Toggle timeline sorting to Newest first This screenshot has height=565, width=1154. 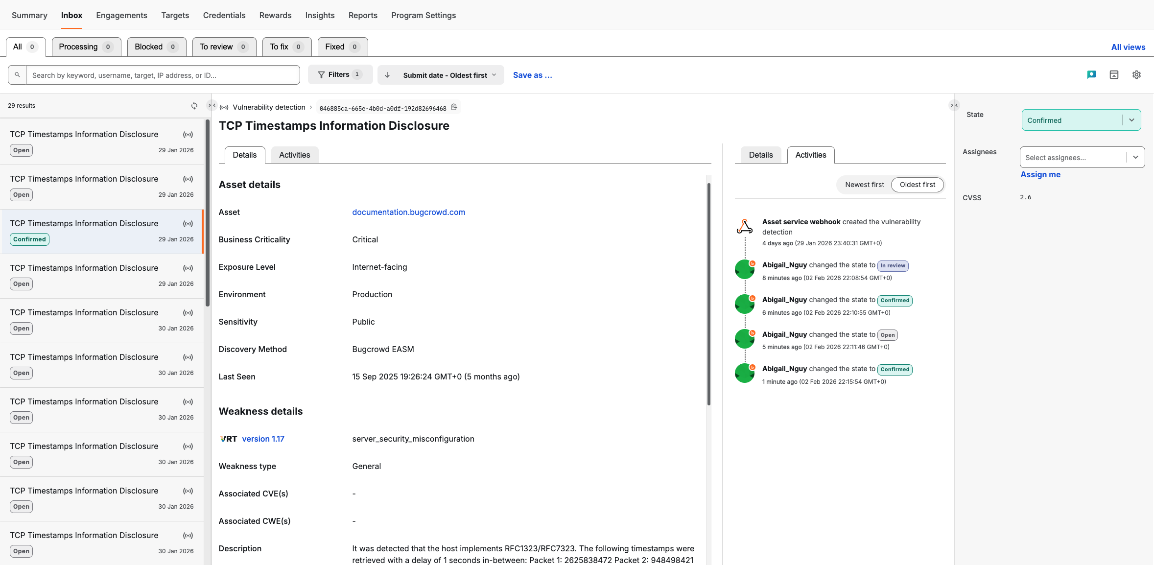pos(864,185)
